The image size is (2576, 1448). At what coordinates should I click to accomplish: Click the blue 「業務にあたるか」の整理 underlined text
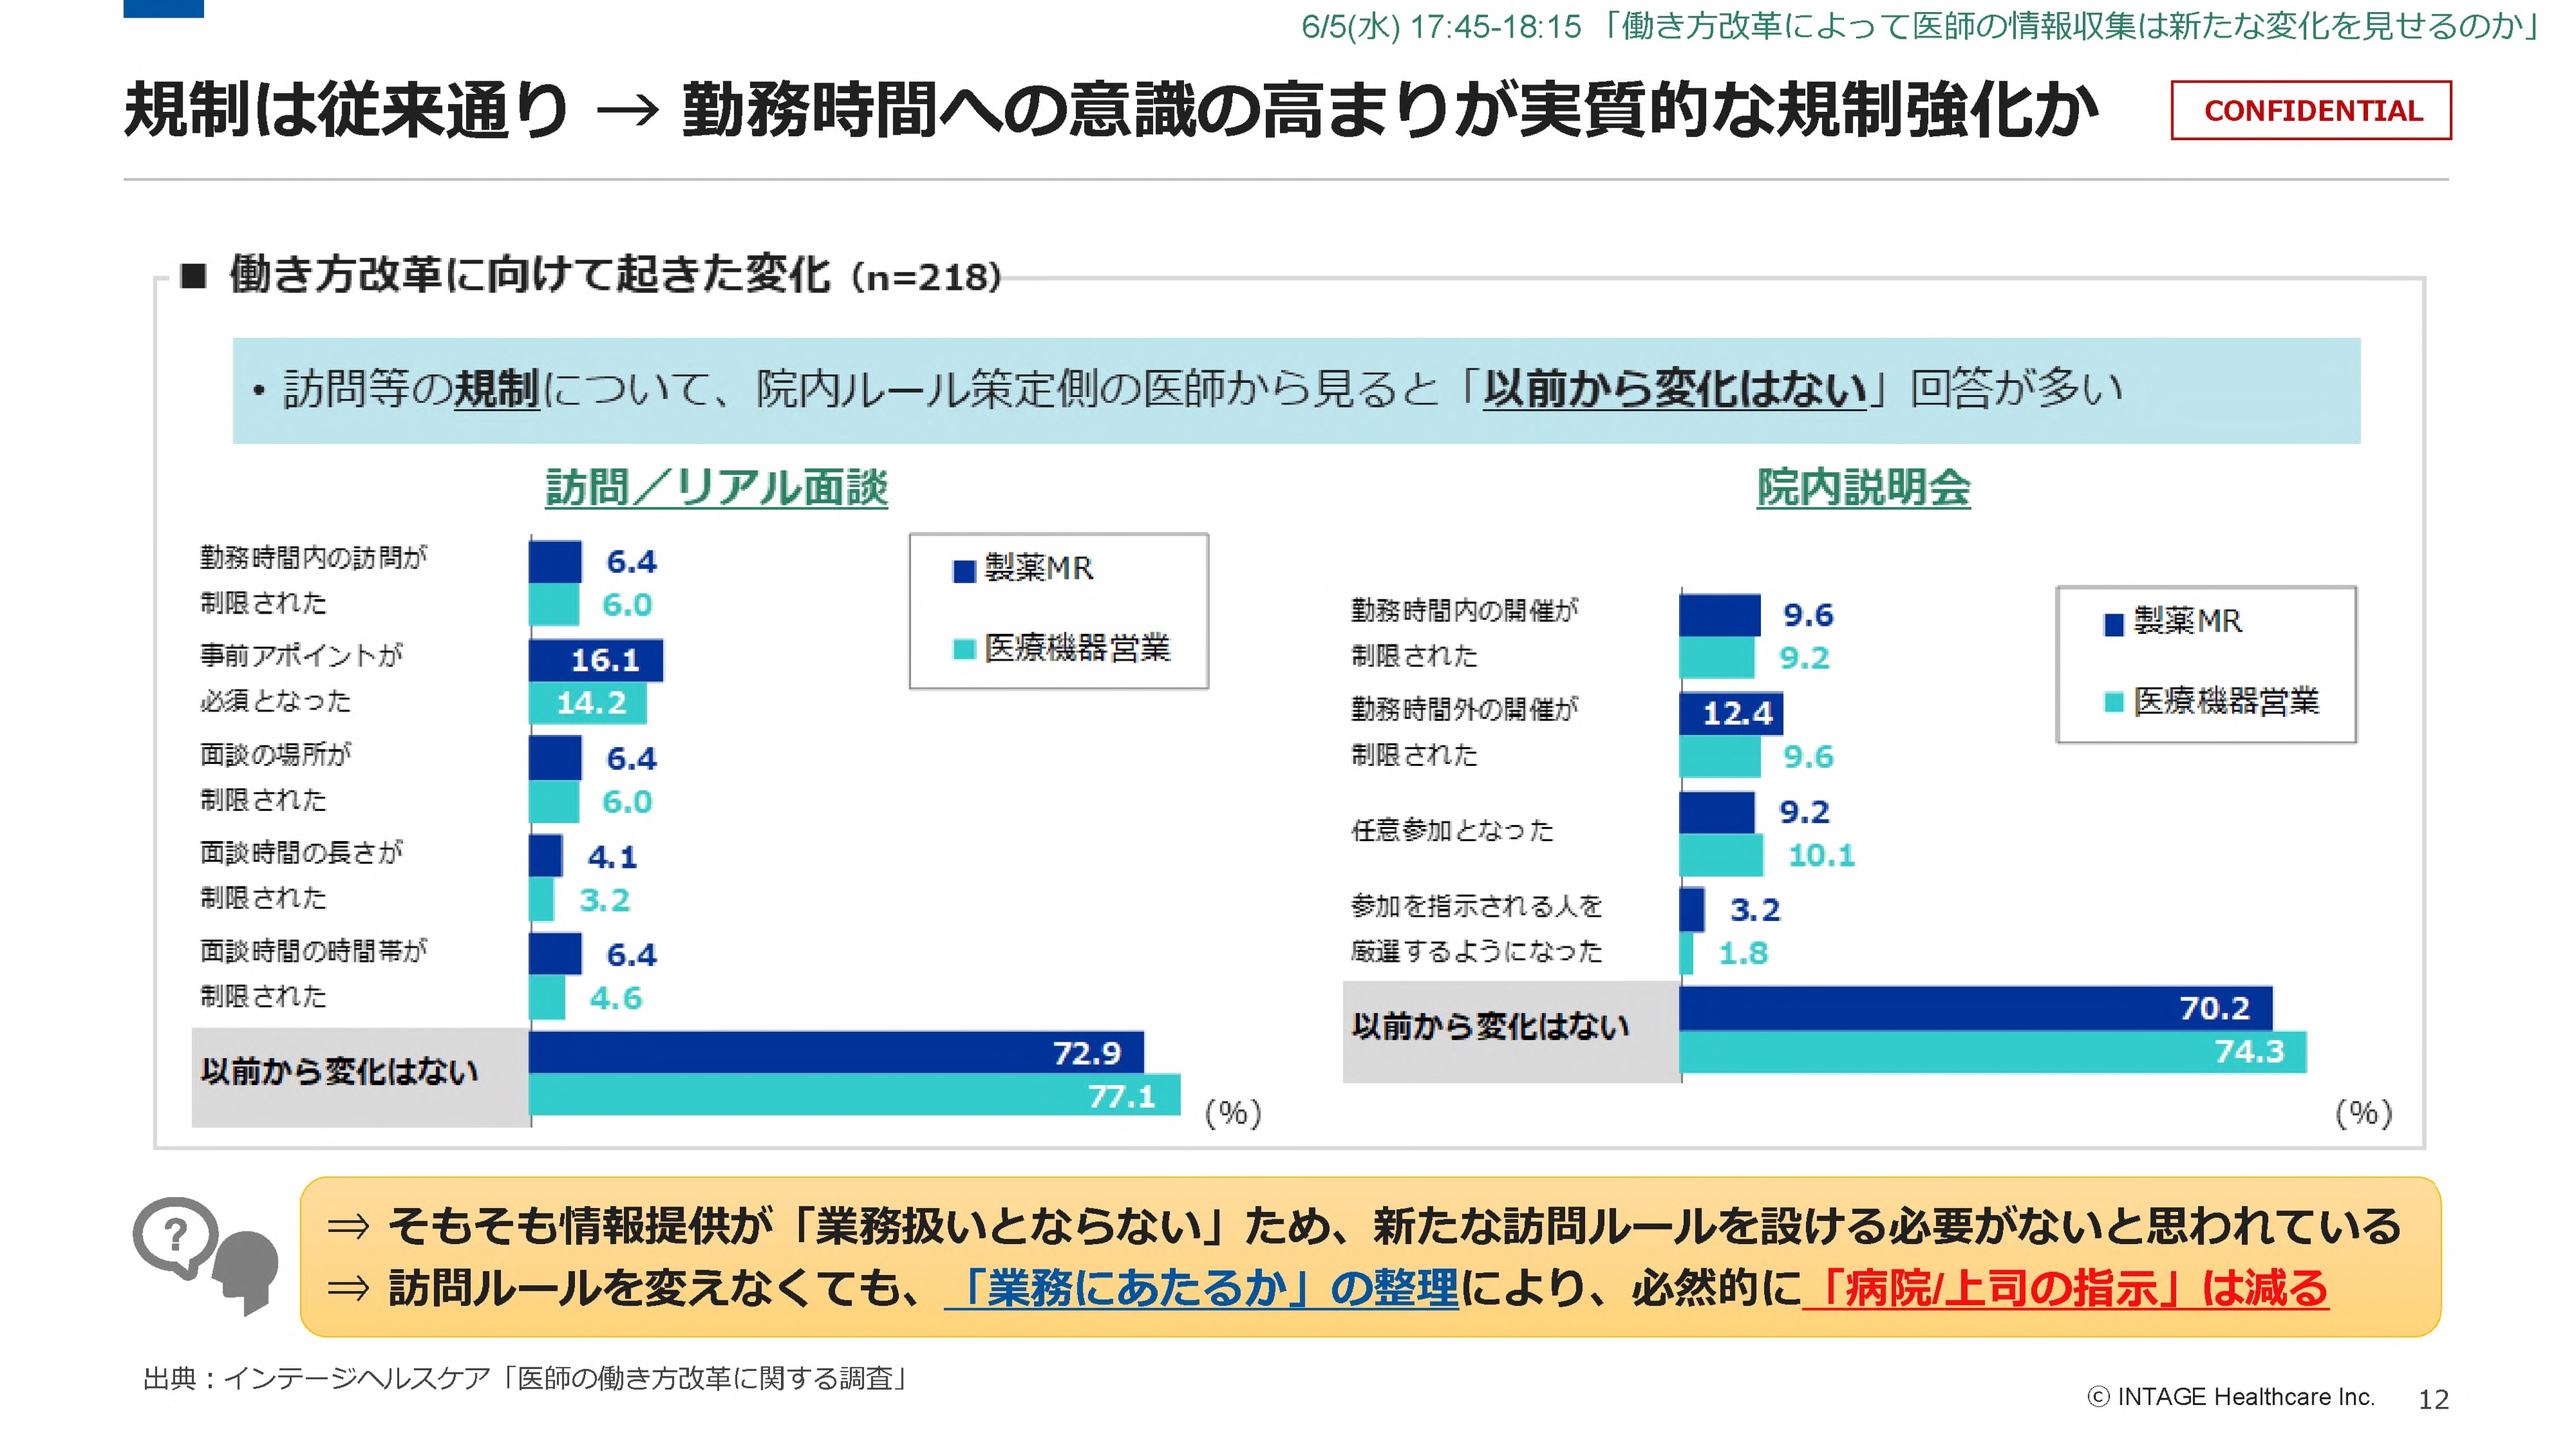(1201, 1288)
